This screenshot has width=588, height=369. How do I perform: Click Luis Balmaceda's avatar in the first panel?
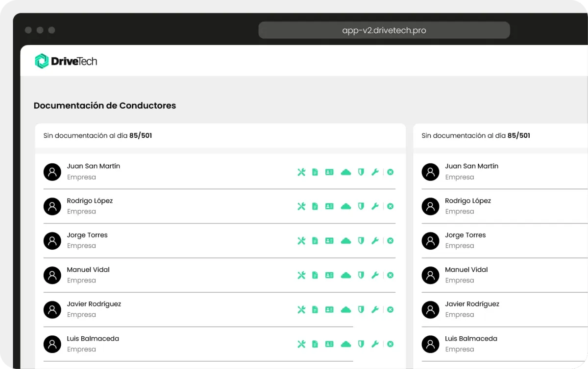(x=52, y=344)
